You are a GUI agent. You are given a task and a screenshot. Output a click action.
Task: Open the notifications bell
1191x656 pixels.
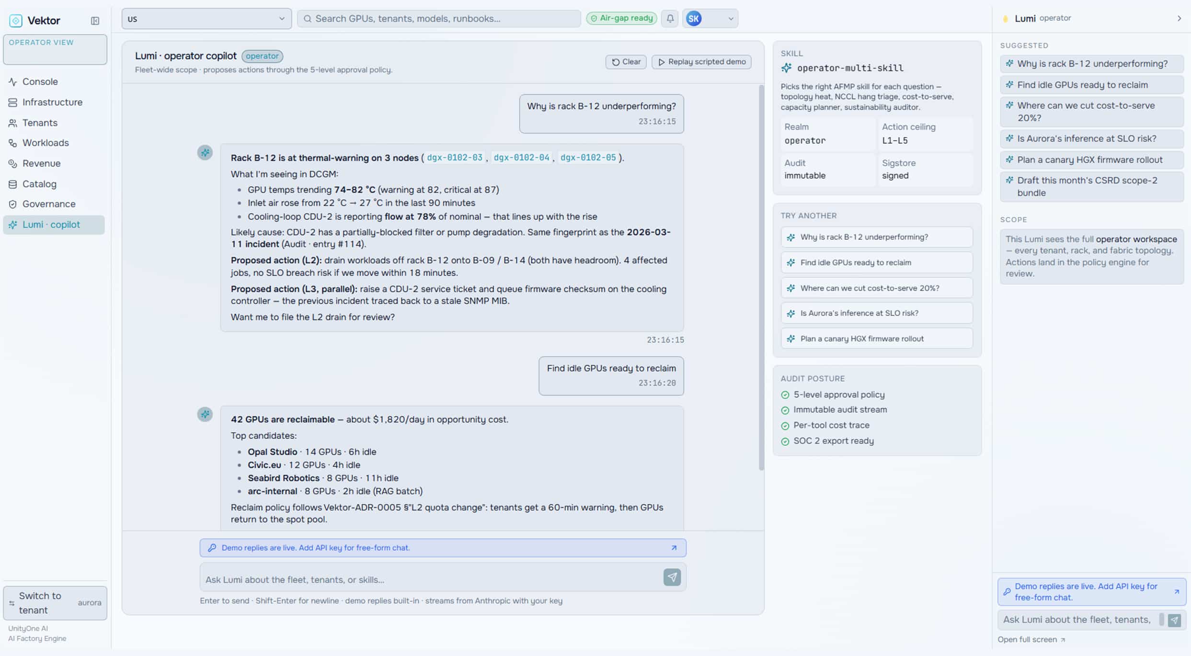pos(670,19)
